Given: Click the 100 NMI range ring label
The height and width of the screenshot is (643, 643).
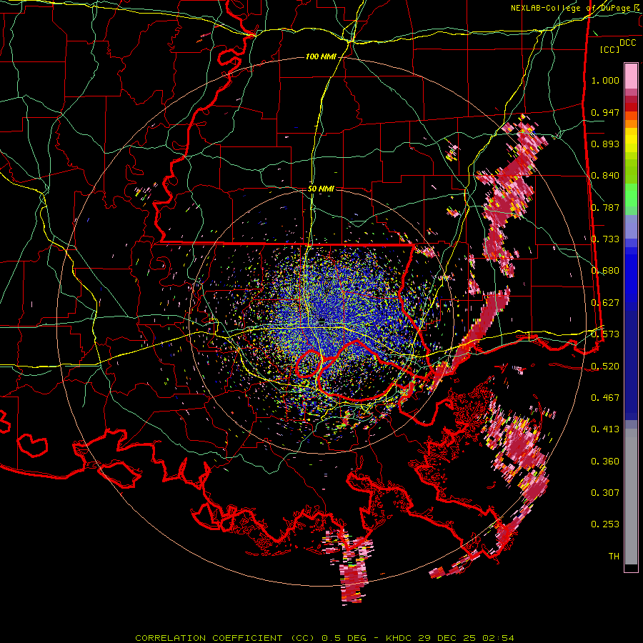Looking at the screenshot, I should 321,56.
